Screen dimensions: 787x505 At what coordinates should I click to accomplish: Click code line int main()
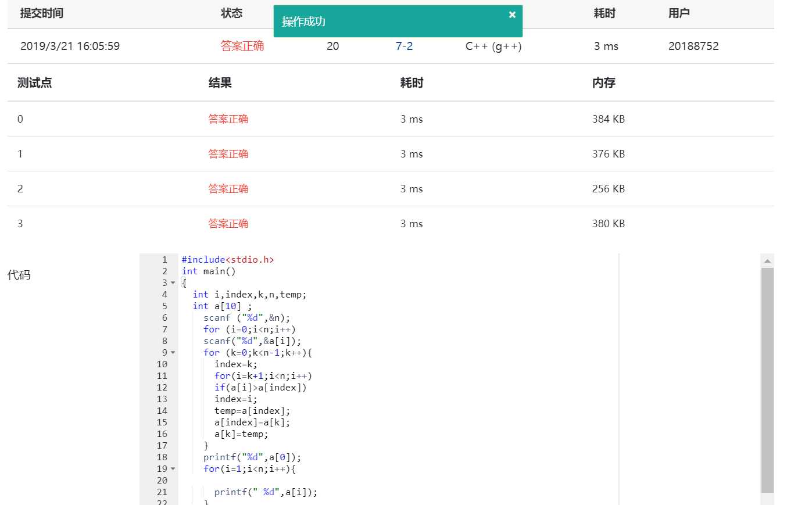[x=209, y=271]
